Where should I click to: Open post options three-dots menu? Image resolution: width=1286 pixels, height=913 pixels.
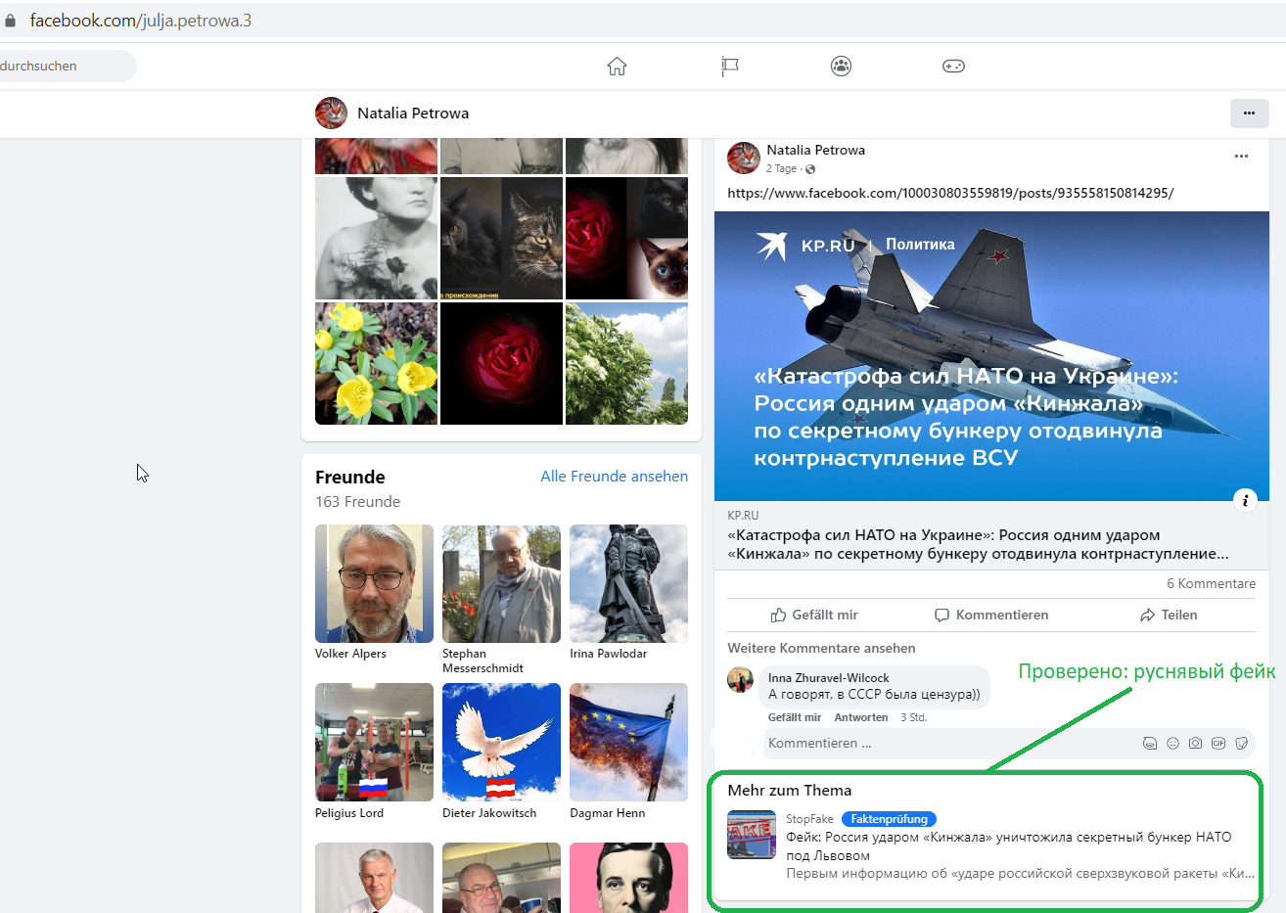(1241, 157)
